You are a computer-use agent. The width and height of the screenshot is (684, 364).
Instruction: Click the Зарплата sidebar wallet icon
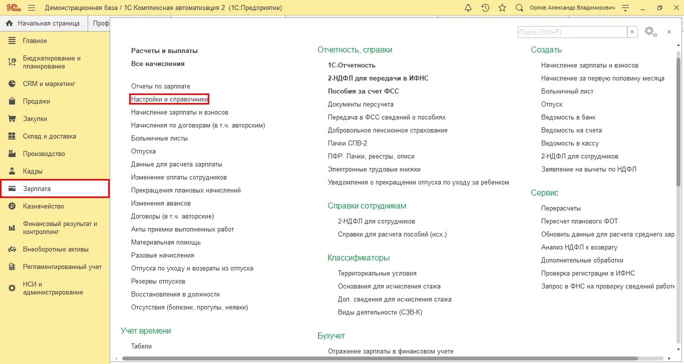pos(13,188)
